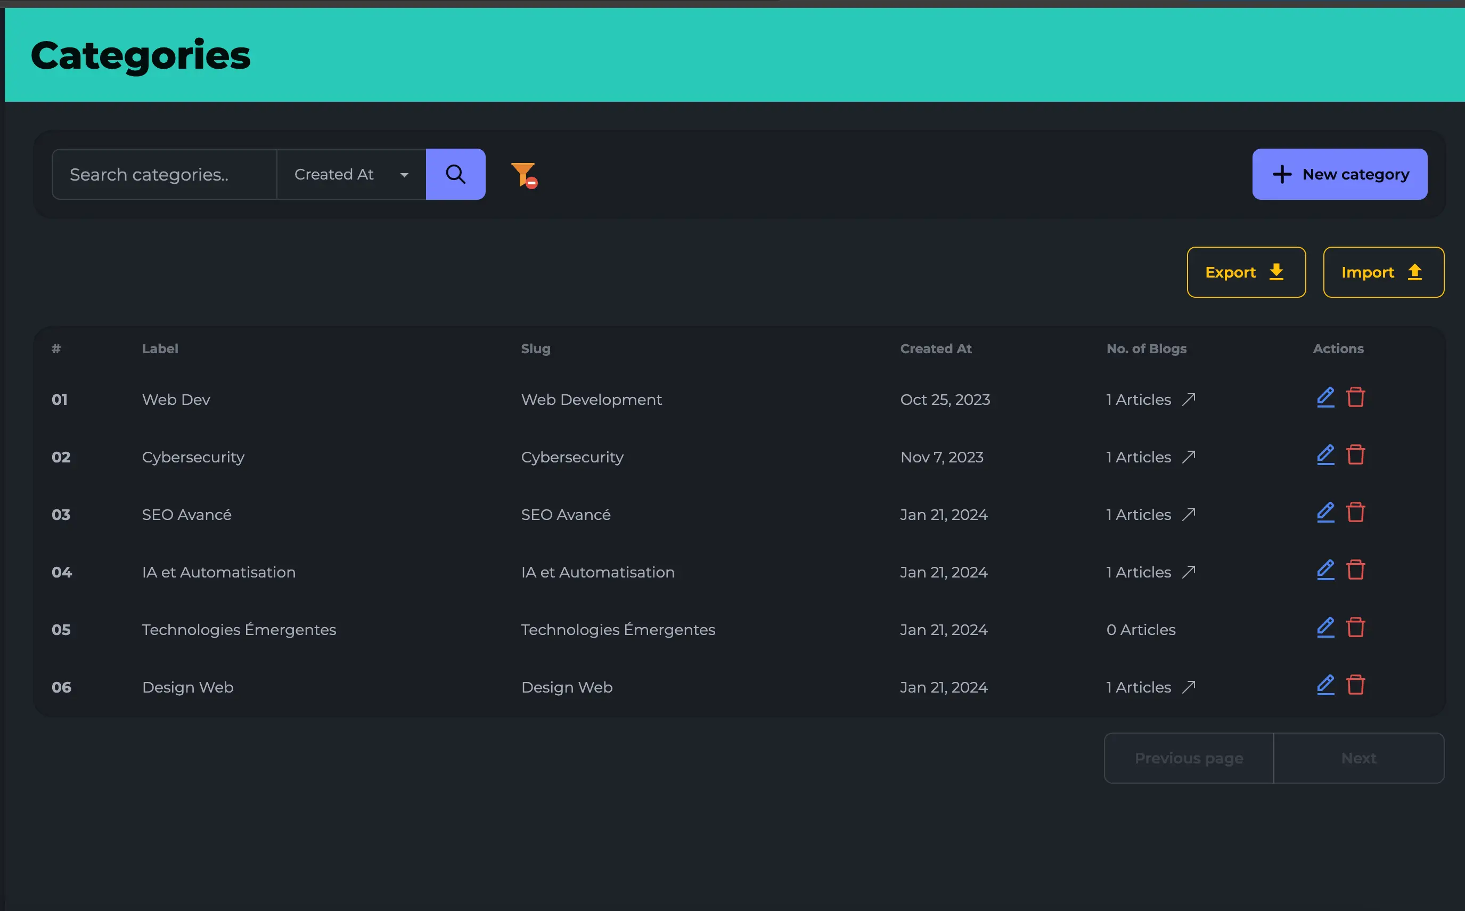1465x911 pixels.
Task: Edit the SEO Avancé category
Action: click(1325, 513)
